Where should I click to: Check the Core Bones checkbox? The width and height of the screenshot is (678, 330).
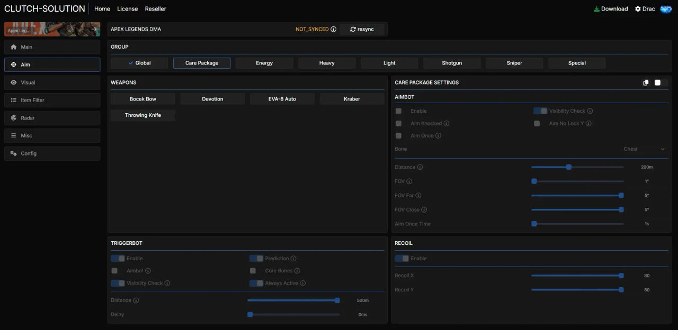click(x=253, y=271)
